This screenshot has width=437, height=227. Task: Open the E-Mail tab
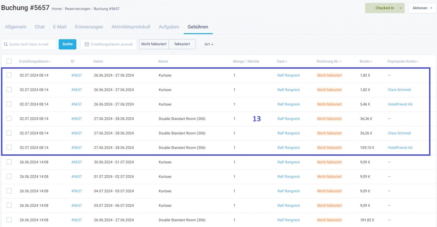[60, 27]
